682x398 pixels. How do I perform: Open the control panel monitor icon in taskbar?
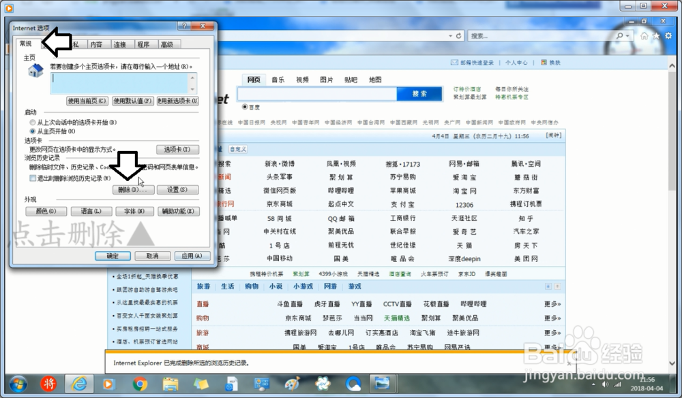coord(261,384)
